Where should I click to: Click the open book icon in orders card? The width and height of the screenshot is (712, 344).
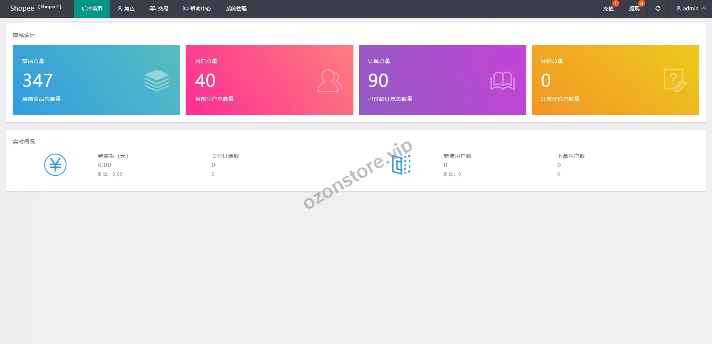(502, 81)
